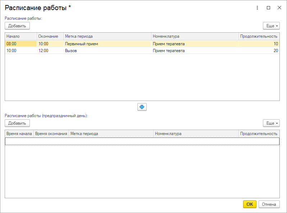Select the Вызов row period label
Image resolution: width=287 pixels, height=213 pixels.
[107, 51]
